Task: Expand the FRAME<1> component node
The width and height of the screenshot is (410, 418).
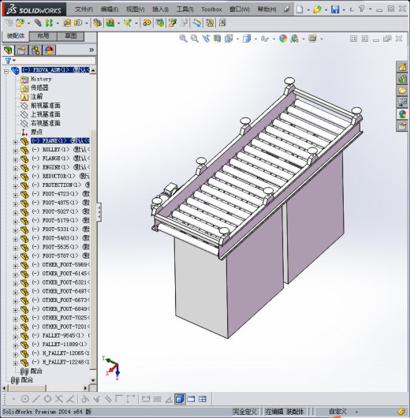Action: click(16, 142)
